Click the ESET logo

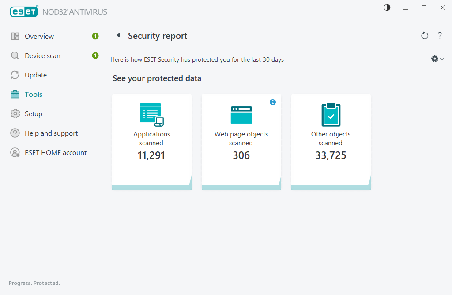click(24, 11)
